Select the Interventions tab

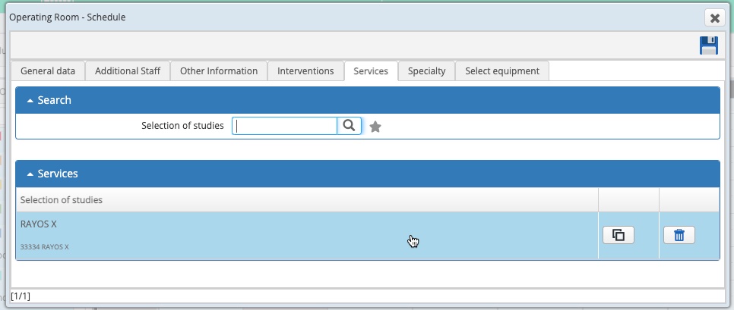click(305, 71)
